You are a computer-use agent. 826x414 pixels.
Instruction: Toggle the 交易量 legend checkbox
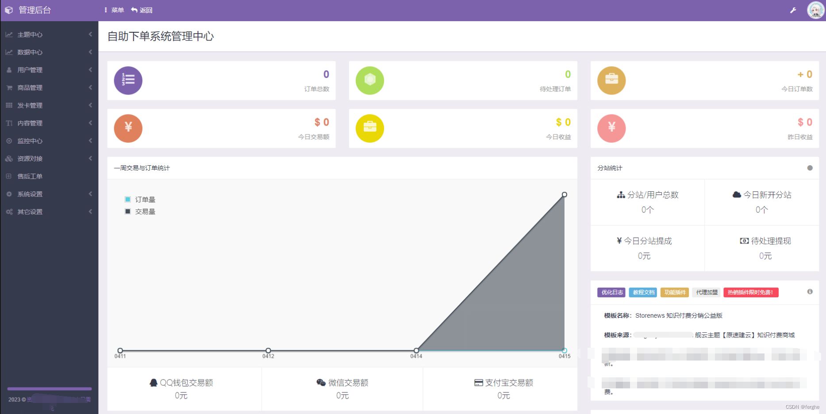pyautogui.click(x=127, y=211)
